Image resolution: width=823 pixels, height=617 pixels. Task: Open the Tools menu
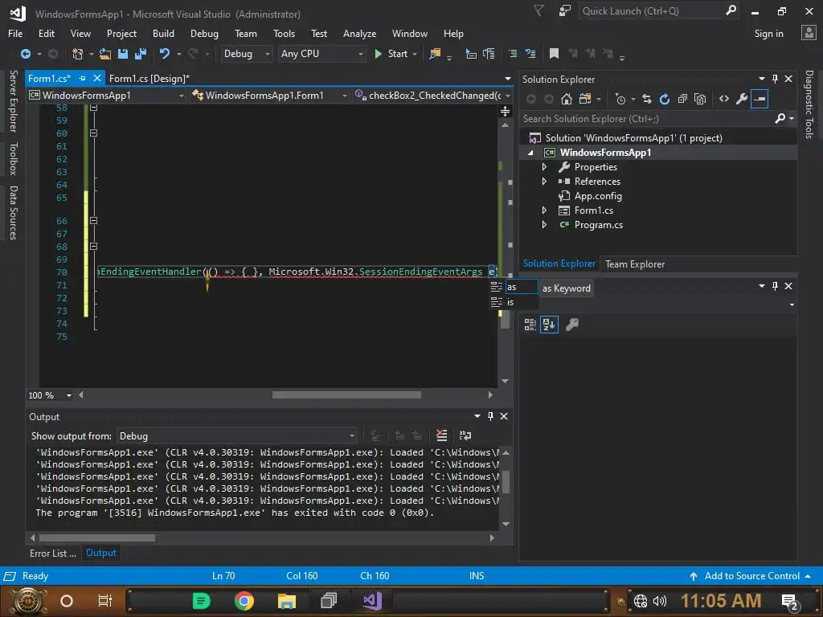[x=284, y=34]
